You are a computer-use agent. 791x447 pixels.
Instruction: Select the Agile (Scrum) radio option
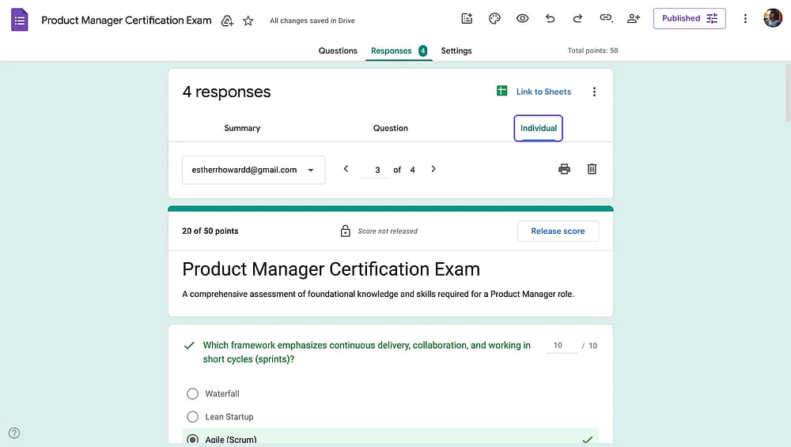192,439
